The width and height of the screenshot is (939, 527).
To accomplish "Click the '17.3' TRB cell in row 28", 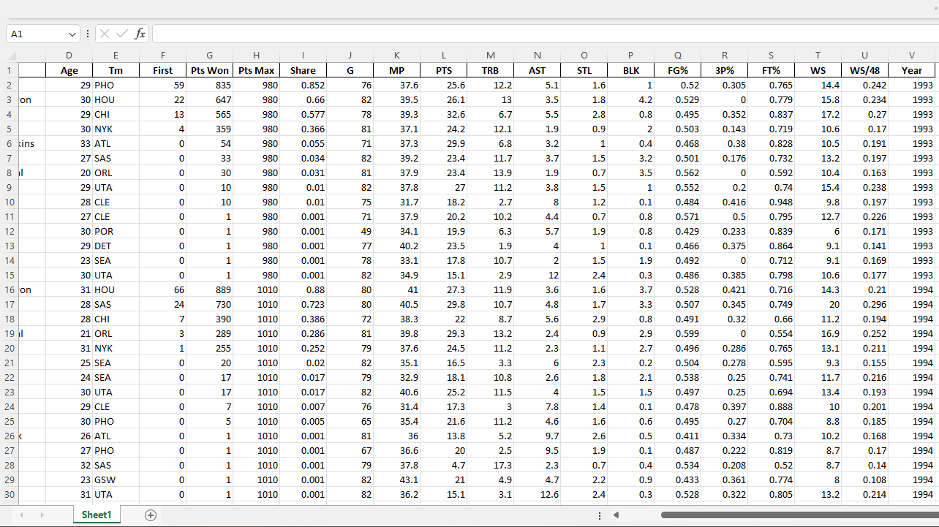I will click(490, 465).
